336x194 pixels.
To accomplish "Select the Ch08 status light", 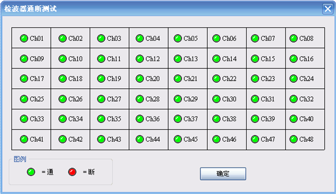I will (x=293, y=38).
